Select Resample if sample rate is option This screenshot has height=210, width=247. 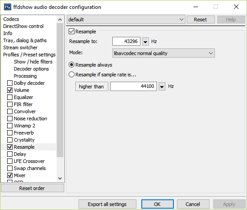[x=71, y=75]
